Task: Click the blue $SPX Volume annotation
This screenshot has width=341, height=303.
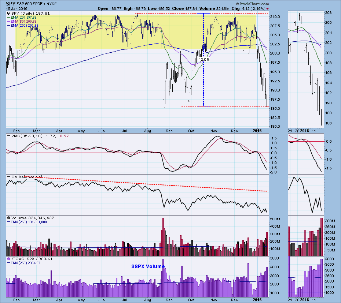Action: (148, 266)
